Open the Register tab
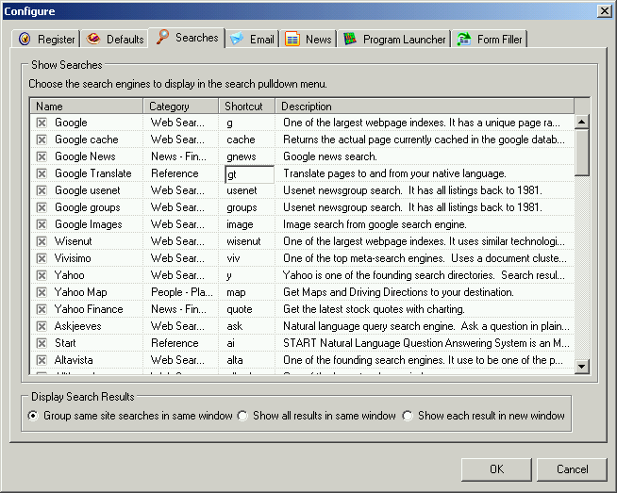Screen dimensions: 617x493 (x=45, y=39)
